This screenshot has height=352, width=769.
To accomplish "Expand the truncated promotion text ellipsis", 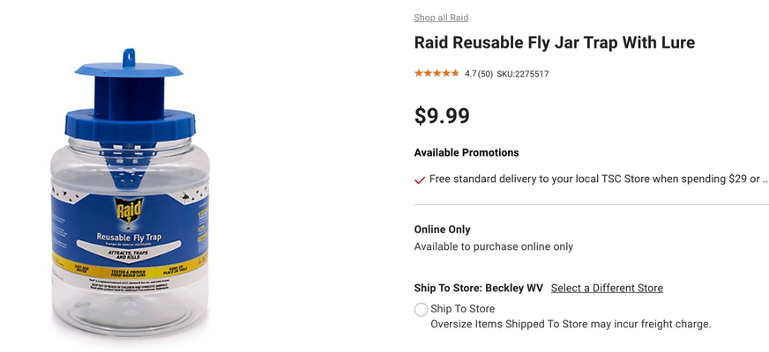I will tap(765, 180).
